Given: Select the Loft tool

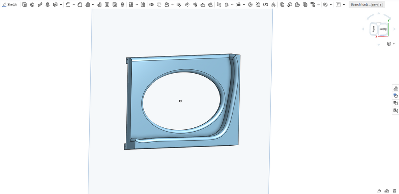Looking at the screenshot, I should (x=47, y=5).
